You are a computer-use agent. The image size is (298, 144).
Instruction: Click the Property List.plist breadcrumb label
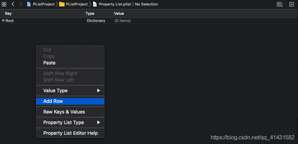tap(114, 4)
